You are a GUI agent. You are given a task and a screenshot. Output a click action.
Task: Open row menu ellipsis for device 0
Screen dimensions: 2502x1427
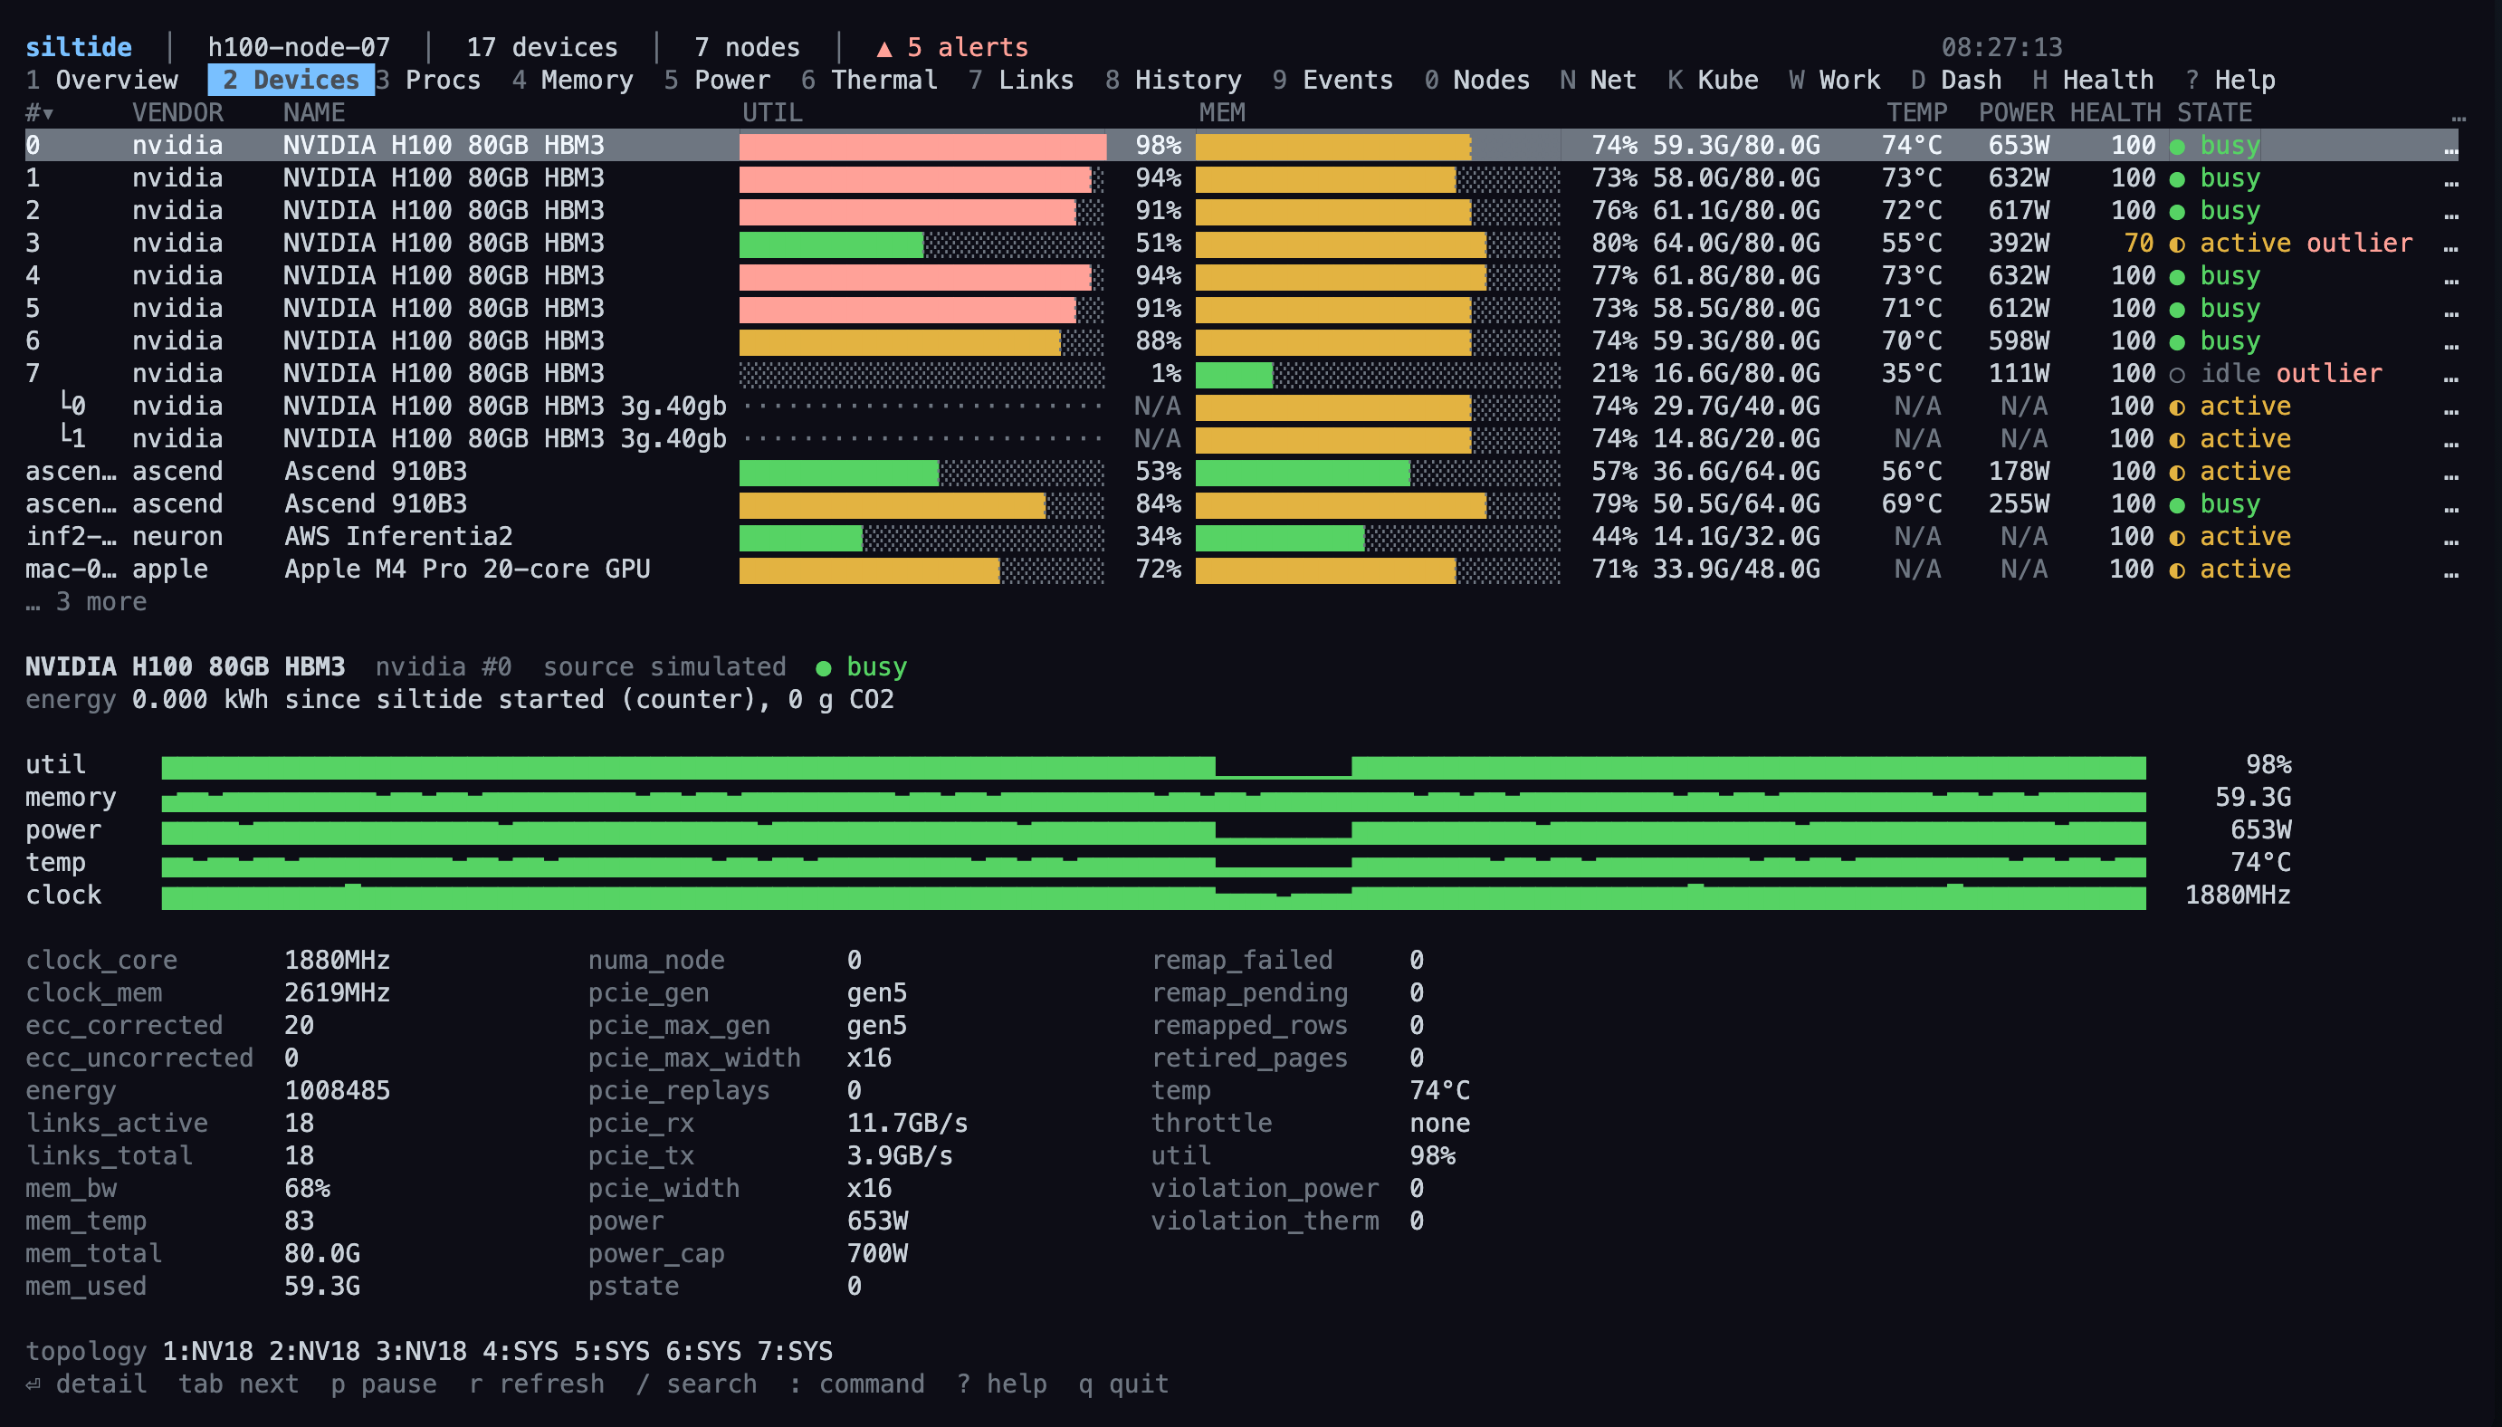click(x=2450, y=150)
